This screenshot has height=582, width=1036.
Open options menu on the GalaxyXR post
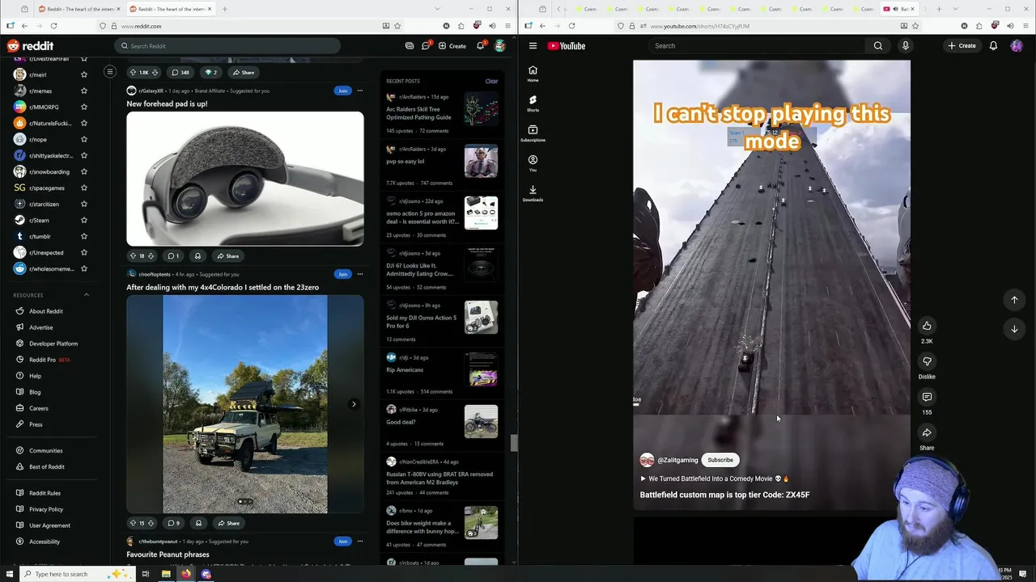(x=360, y=91)
